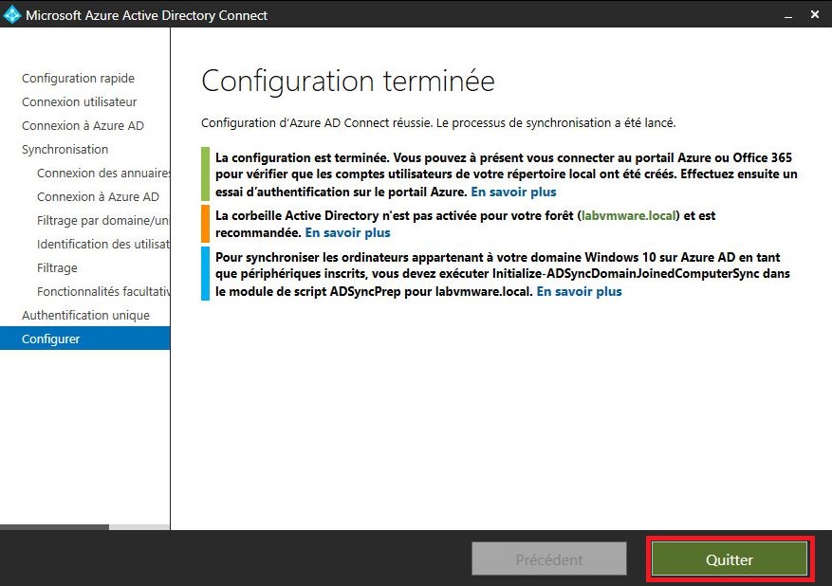The height and width of the screenshot is (586, 832).
Task: Click the Azure AD Connect logo icon
Action: 11,15
